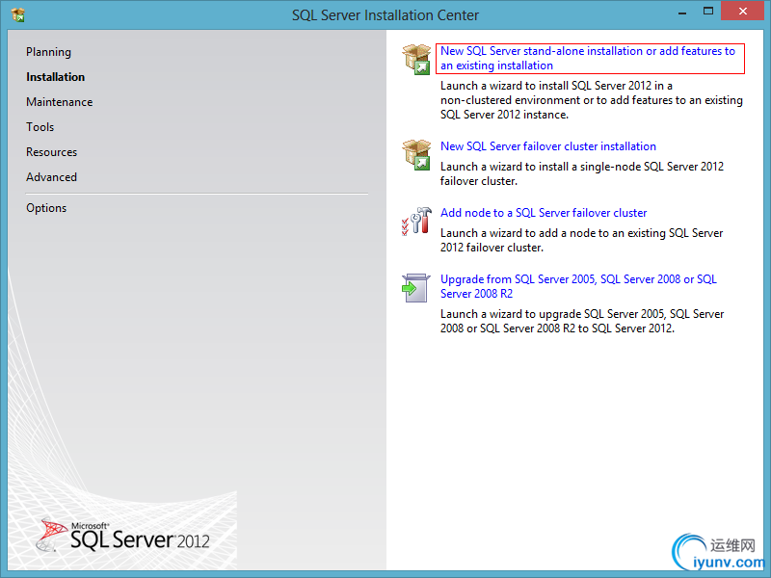Open the Tools section
Viewport: 771px width, 578px height.
[x=40, y=127]
